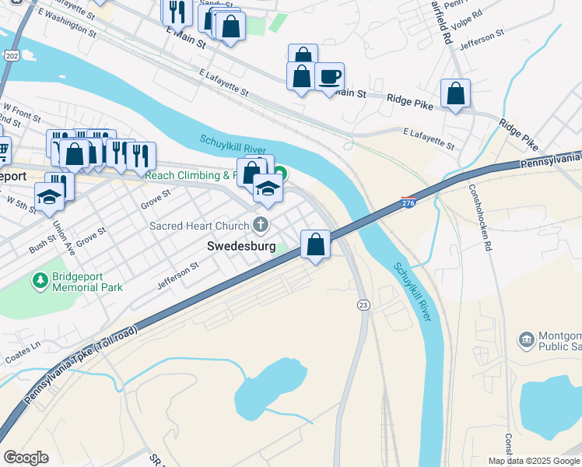Click the restaurant marker on E Main St

(177, 15)
